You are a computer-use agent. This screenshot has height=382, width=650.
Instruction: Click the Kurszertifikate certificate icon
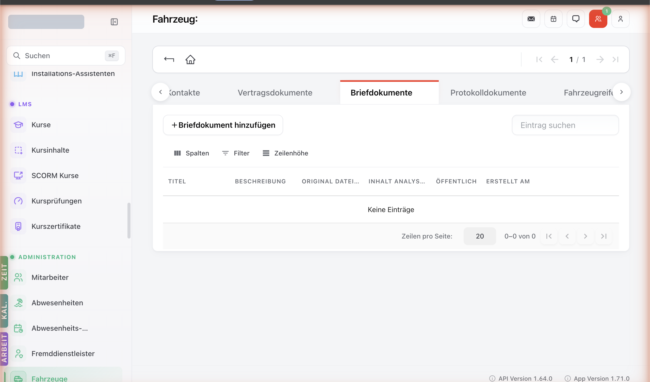pos(18,226)
